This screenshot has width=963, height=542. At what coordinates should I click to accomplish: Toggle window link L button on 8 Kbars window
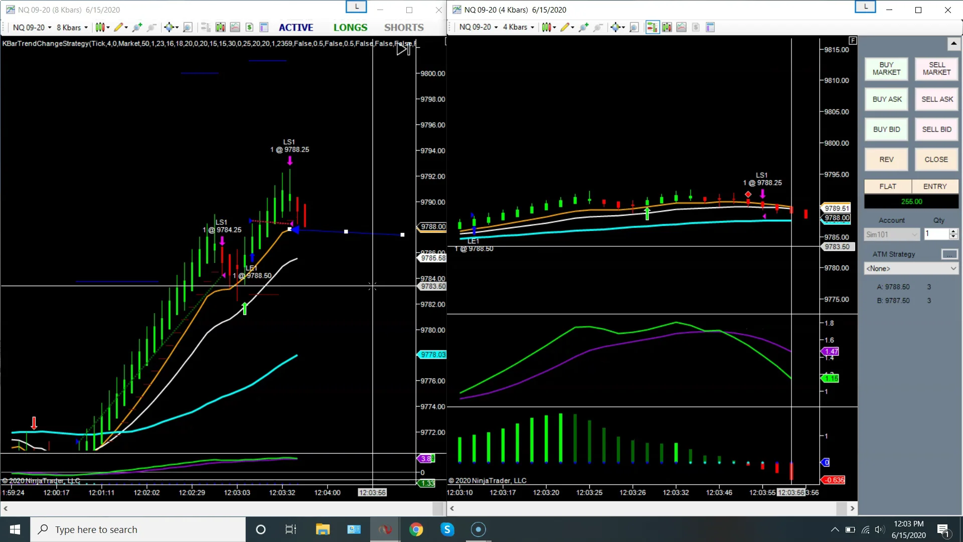357,7
